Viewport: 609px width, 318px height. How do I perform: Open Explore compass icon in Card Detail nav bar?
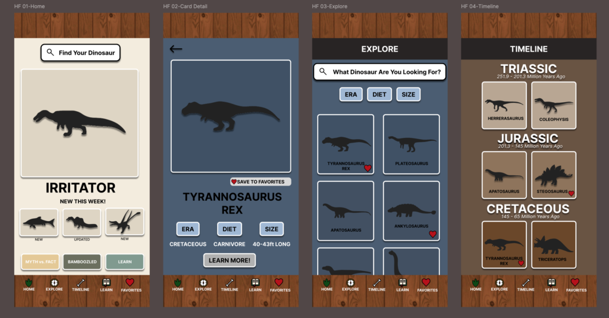pos(203,282)
